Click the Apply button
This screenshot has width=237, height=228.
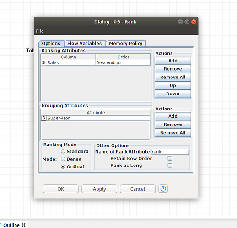99,189
